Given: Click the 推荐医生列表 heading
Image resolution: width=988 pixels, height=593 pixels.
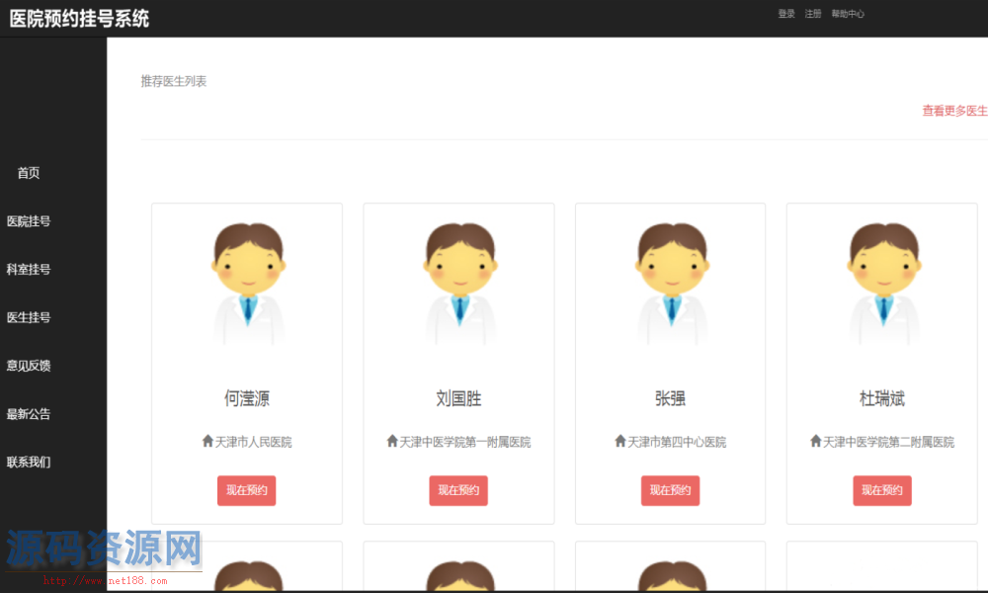Looking at the screenshot, I should [x=174, y=81].
